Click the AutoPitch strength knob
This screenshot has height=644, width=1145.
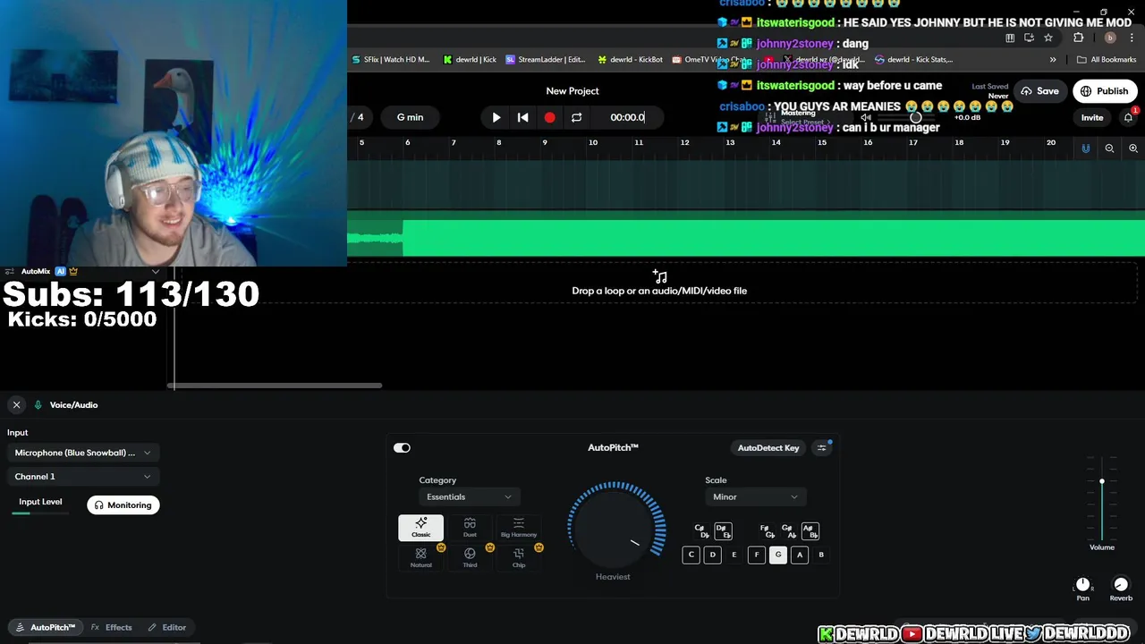(x=614, y=528)
